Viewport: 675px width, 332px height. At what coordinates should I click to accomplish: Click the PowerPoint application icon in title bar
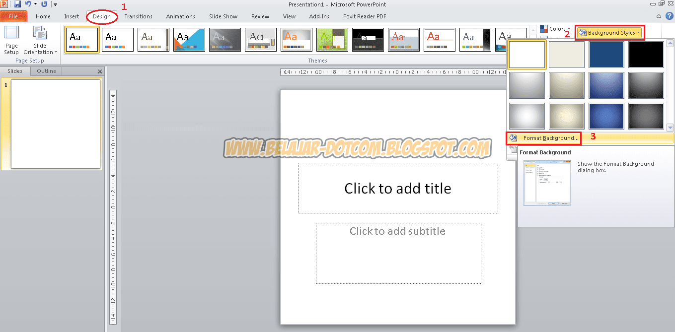coord(4,4)
